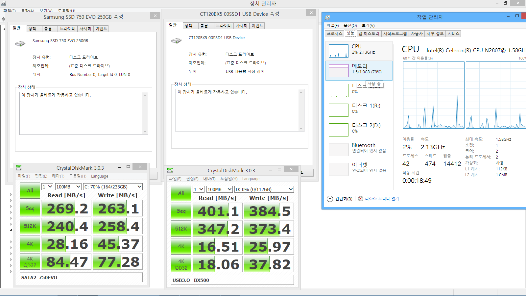Click the USB3.0 BX500 comment field
Viewport: 526px width, 296px height.
(232, 280)
